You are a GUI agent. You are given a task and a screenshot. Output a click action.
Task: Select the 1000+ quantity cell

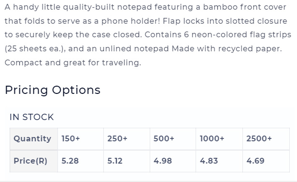coord(219,139)
